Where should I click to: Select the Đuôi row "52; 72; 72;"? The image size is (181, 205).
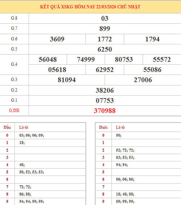point(125,150)
